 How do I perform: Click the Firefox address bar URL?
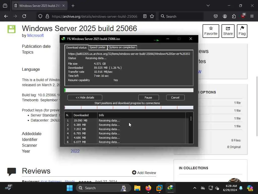click(x=94, y=16)
